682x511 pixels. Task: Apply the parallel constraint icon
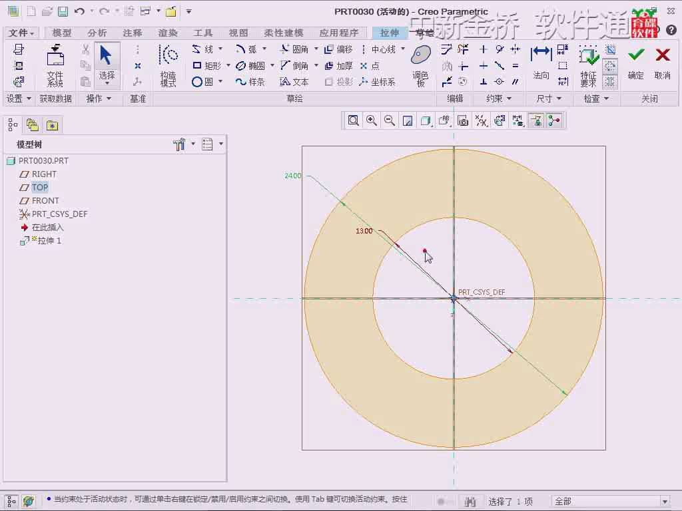tap(515, 82)
